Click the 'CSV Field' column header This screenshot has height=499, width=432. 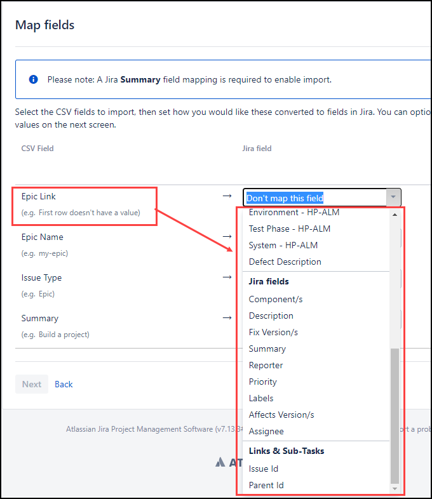tap(37, 149)
